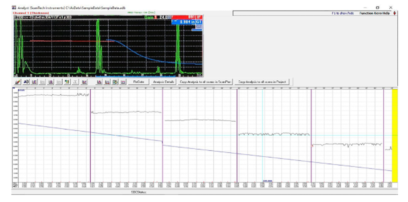
Task: Copy Analysis to all scans in Project
Action: 263,82
